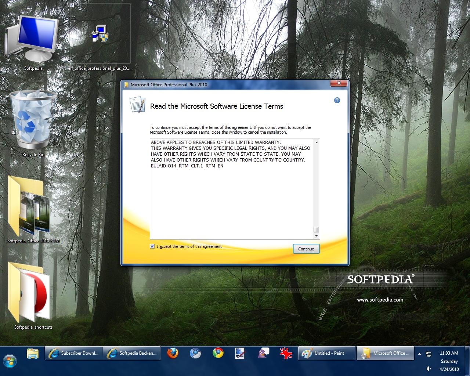Close the Office 2010 setup window
Viewport: 470px width, 376px height.
339,83
